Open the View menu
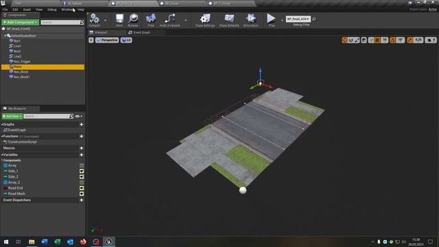The height and width of the screenshot is (247, 439). [x=39, y=10]
